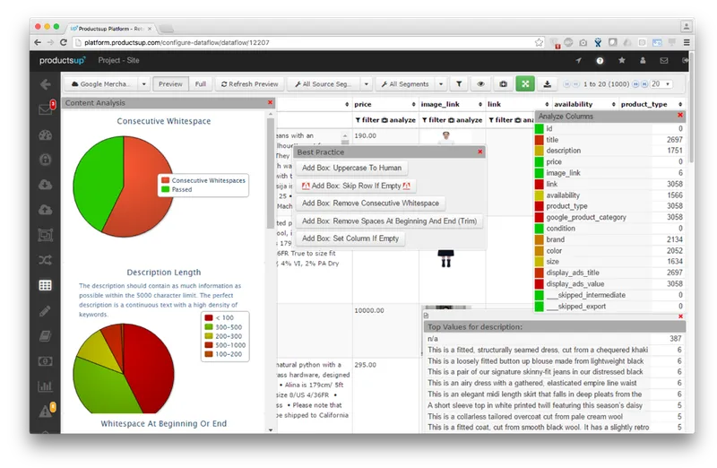717x468 pixels.
Task: Open the data view table icon in sidebar
Action: (x=46, y=285)
